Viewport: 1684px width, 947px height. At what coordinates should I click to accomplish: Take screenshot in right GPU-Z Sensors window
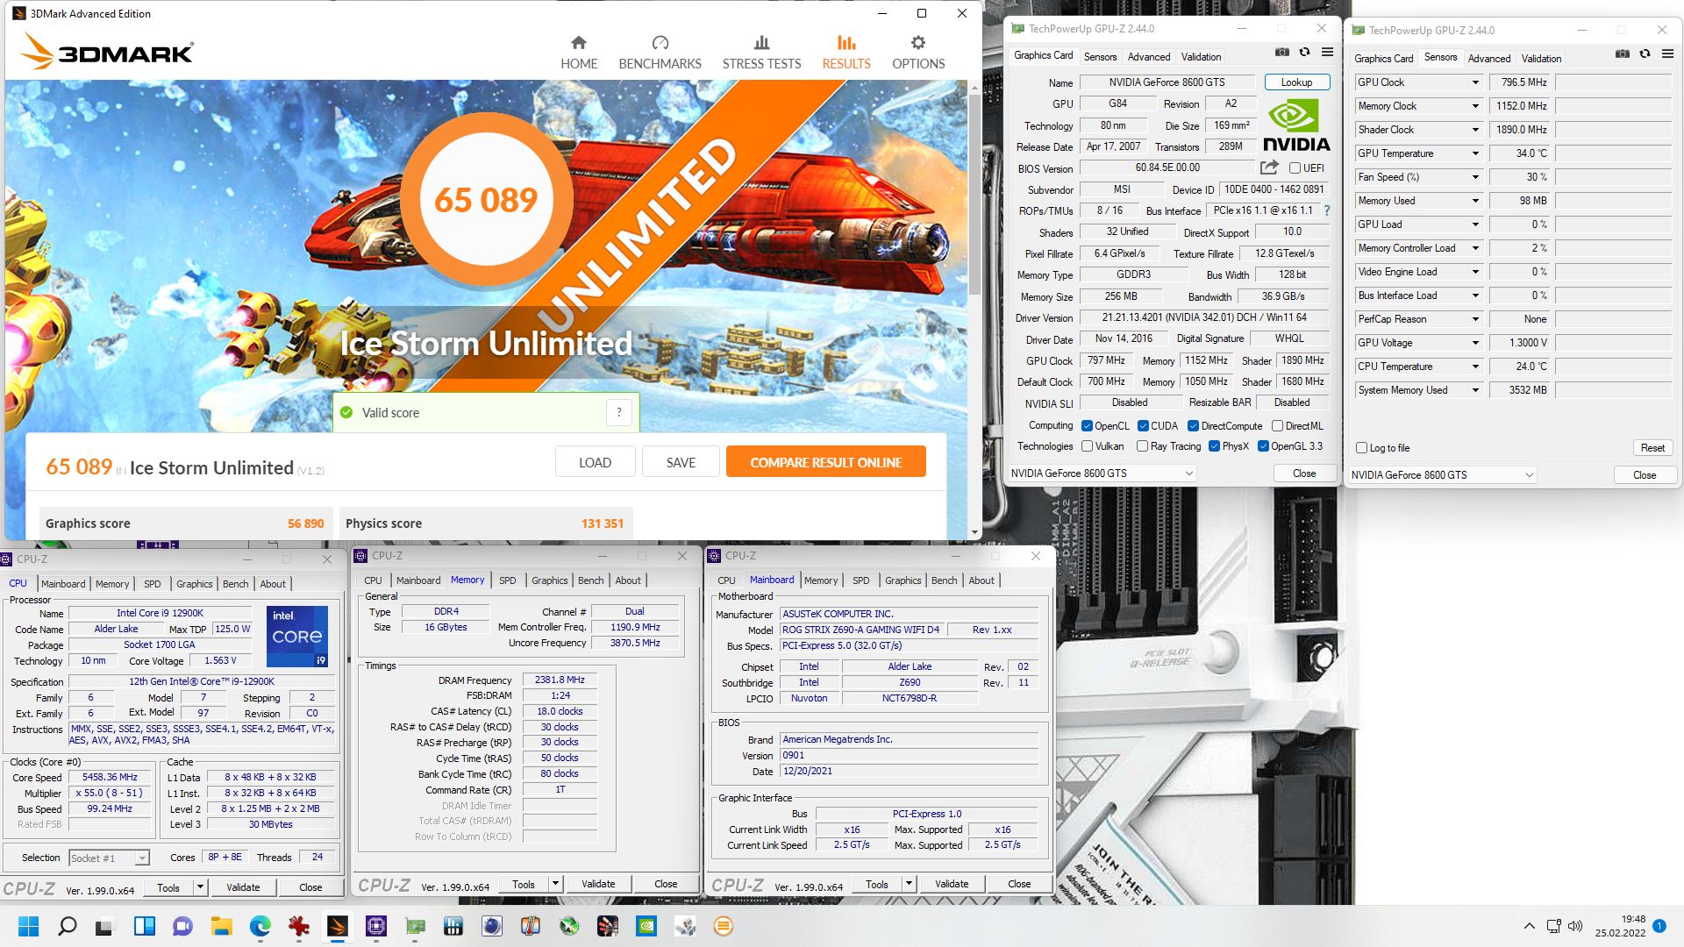[x=1623, y=54]
